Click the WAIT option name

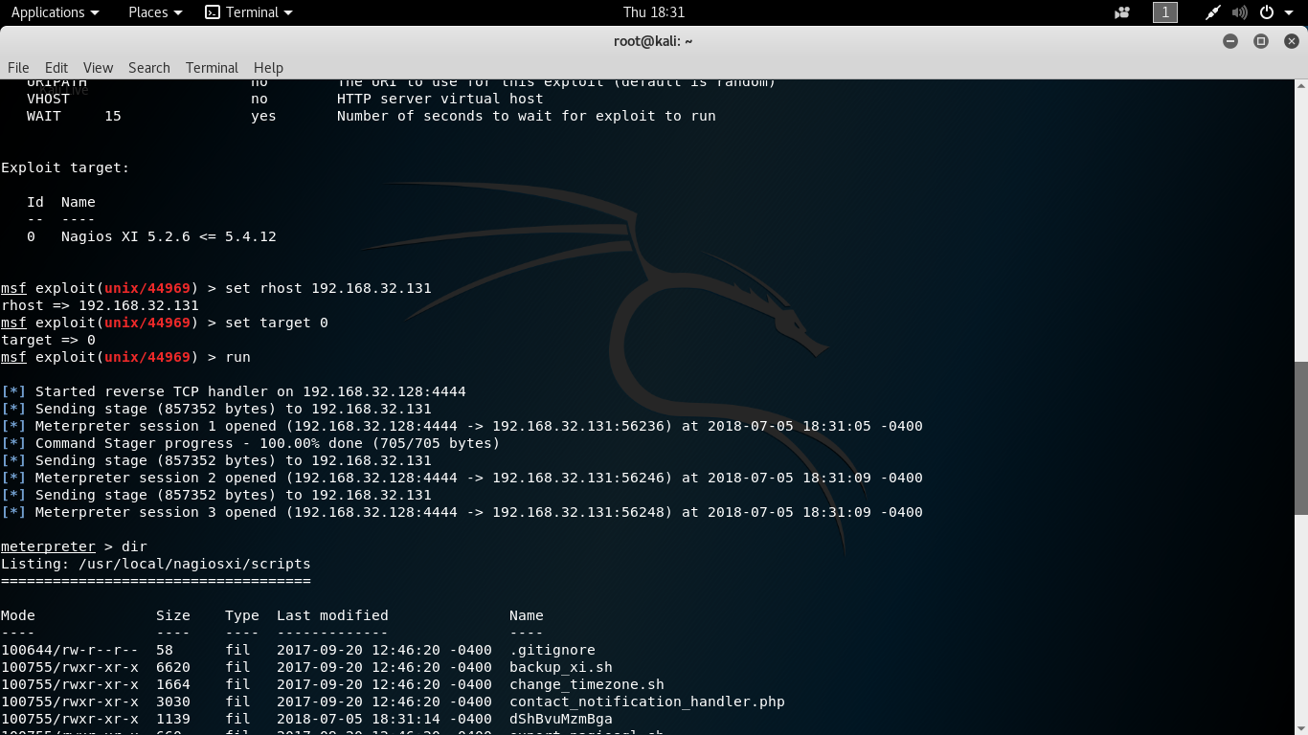pos(44,116)
